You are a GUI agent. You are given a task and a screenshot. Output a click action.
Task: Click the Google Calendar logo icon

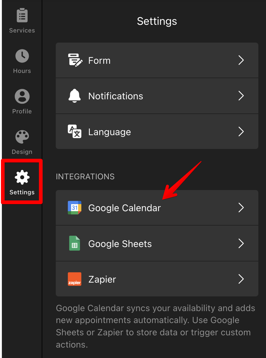tap(74, 208)
